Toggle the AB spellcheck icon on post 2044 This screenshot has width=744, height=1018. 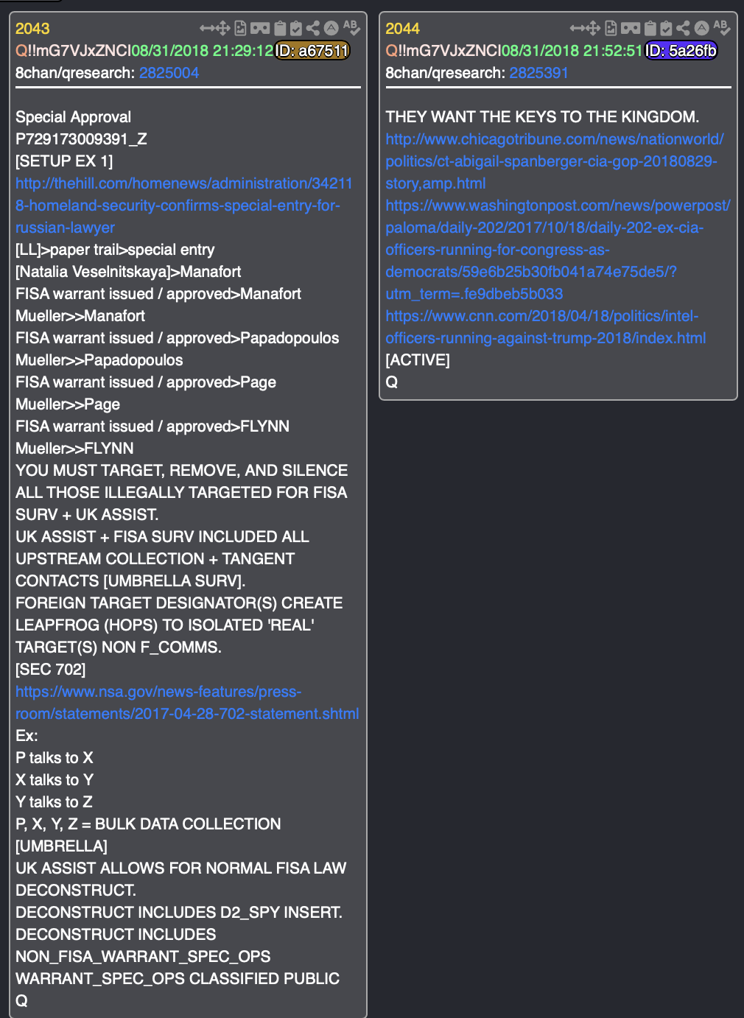tap(722, 27)
